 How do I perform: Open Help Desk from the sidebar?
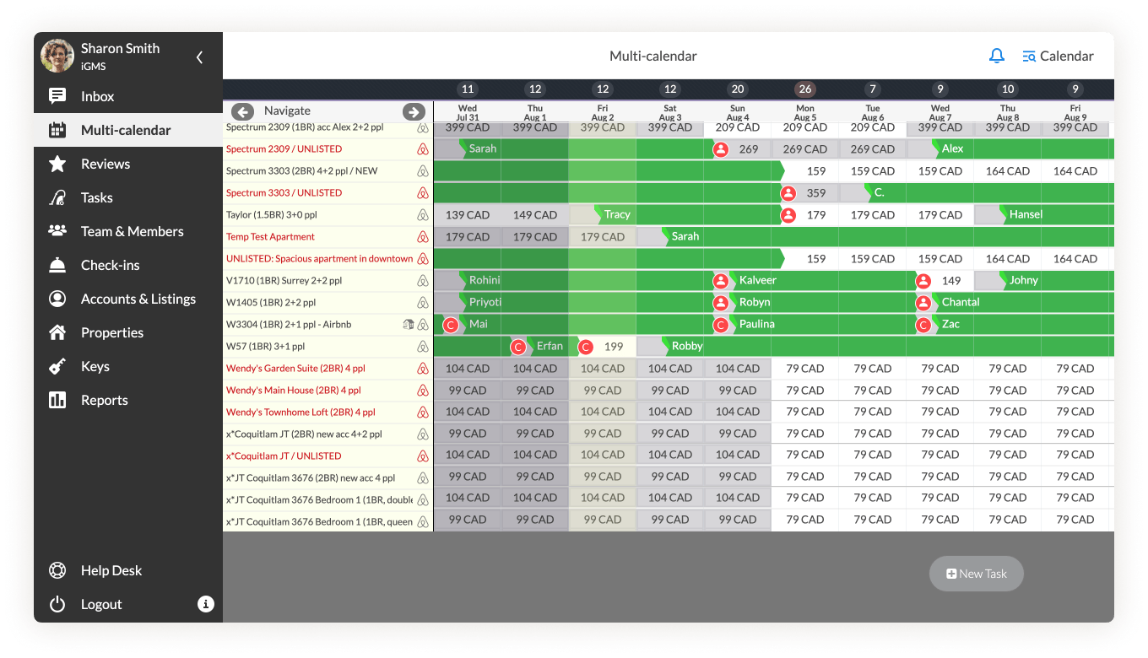click(x=111, y=570)
